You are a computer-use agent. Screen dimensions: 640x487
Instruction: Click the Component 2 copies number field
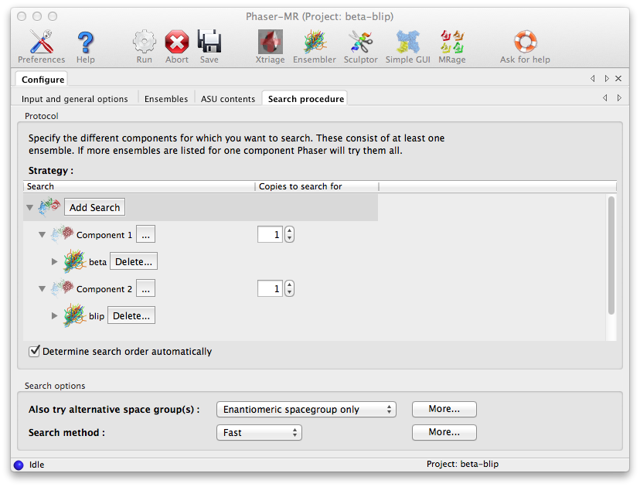(x=270, y=288)
